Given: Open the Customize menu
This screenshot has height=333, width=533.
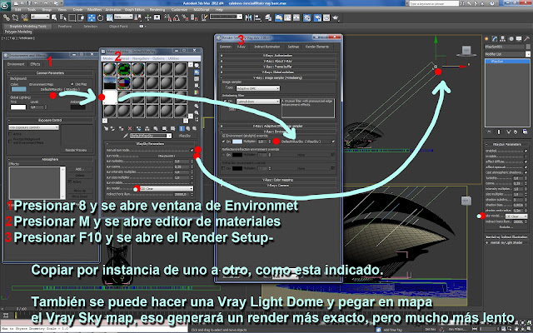Looking at the screenshot, I should pos(179,10).
